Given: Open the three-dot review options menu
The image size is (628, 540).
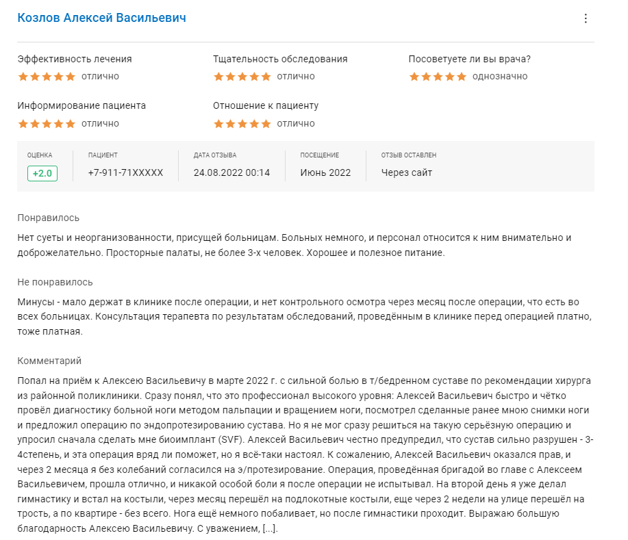Looking at the screenshot, I should [x=586, y=18].
